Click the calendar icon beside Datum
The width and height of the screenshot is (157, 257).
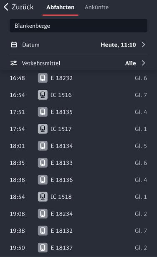click(14, 45)
